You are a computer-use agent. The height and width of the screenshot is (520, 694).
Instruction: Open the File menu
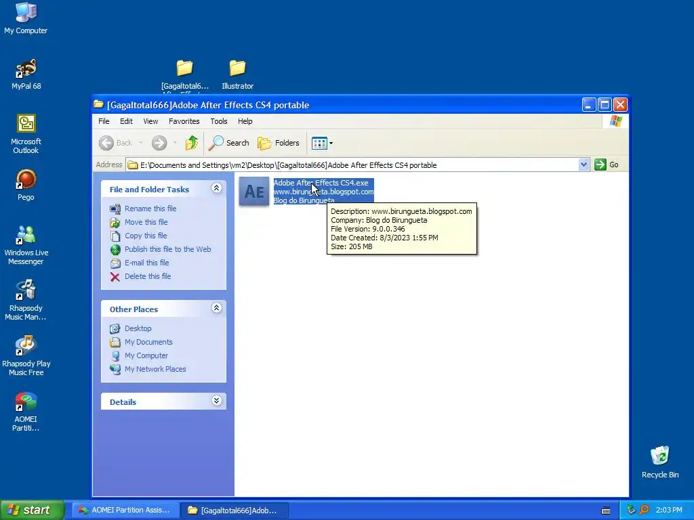pyautogui.click(x=104, y=121)
